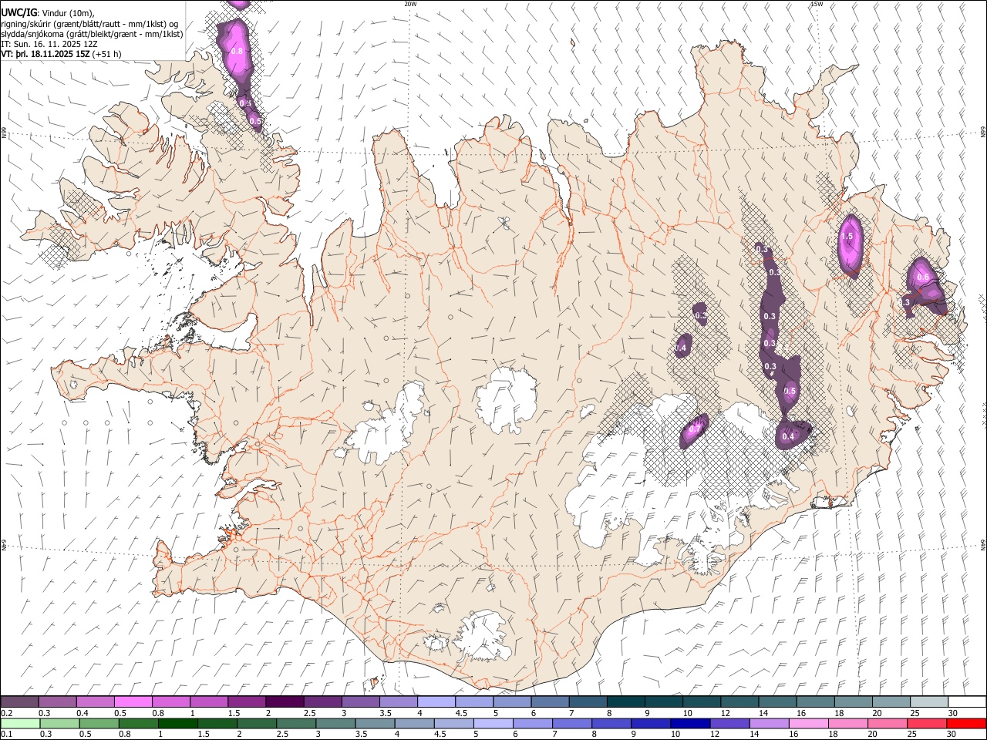987x740 pixels.
Task: Select the lilac bottom-row swatch between 14 and 16
Action: 768,723
